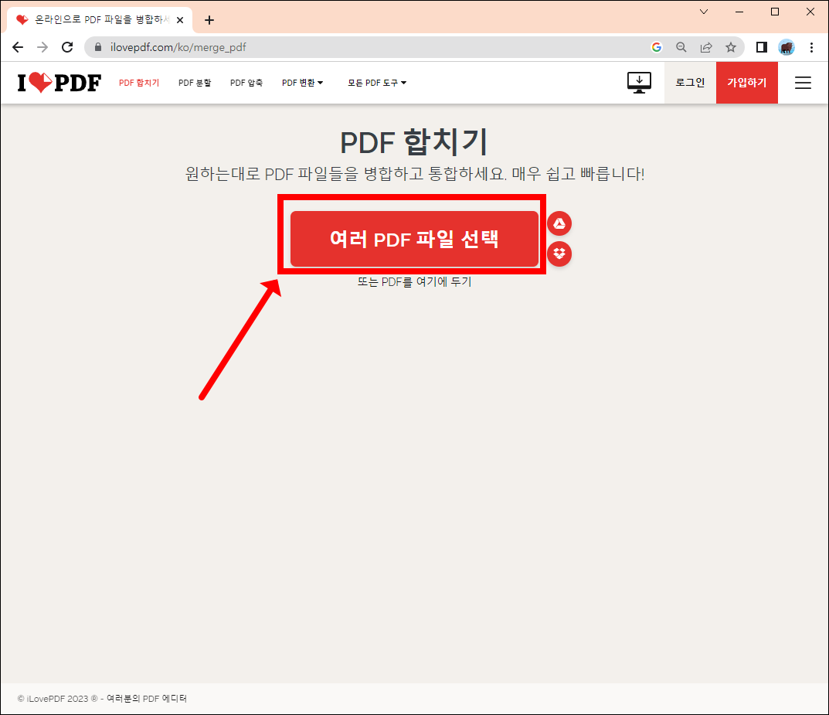
Task: Select the PDF 압축 menu item
Action: [246, 82]
